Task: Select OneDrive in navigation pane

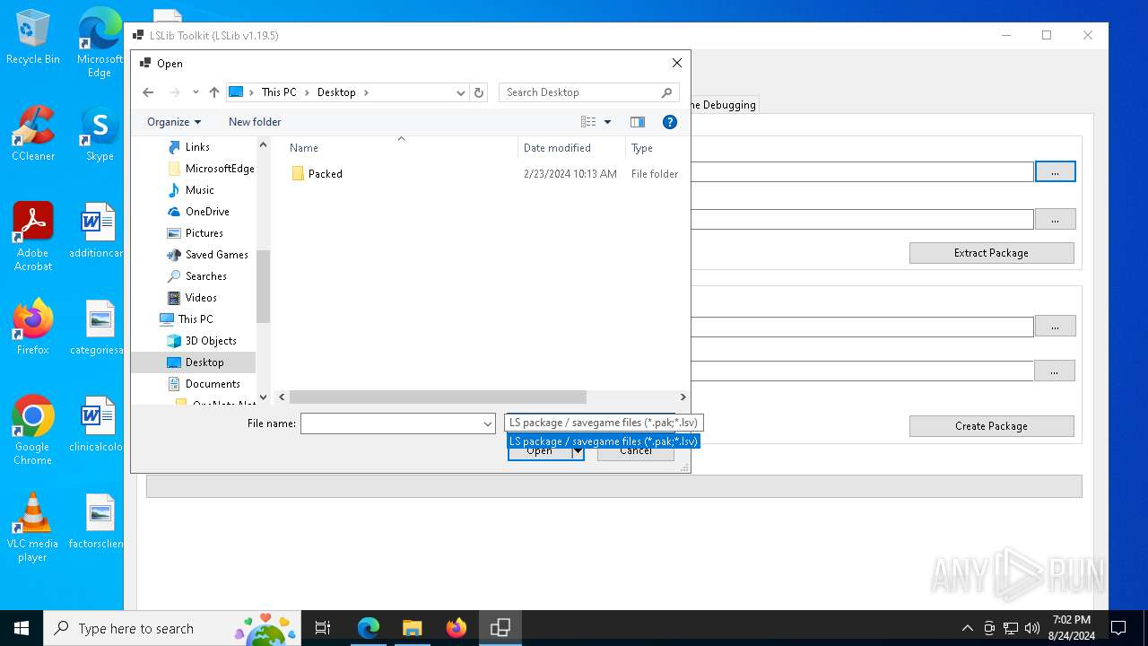Action: [207, 212]
